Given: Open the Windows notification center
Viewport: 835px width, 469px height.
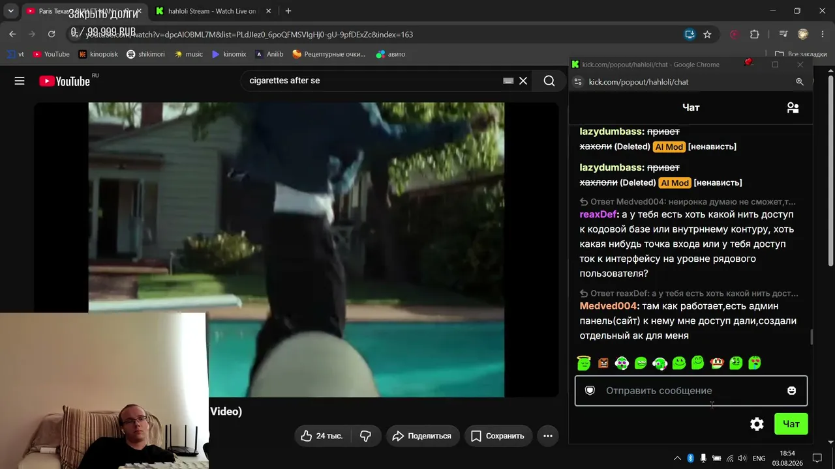Looking at the screenshot, I should (817, 459).
